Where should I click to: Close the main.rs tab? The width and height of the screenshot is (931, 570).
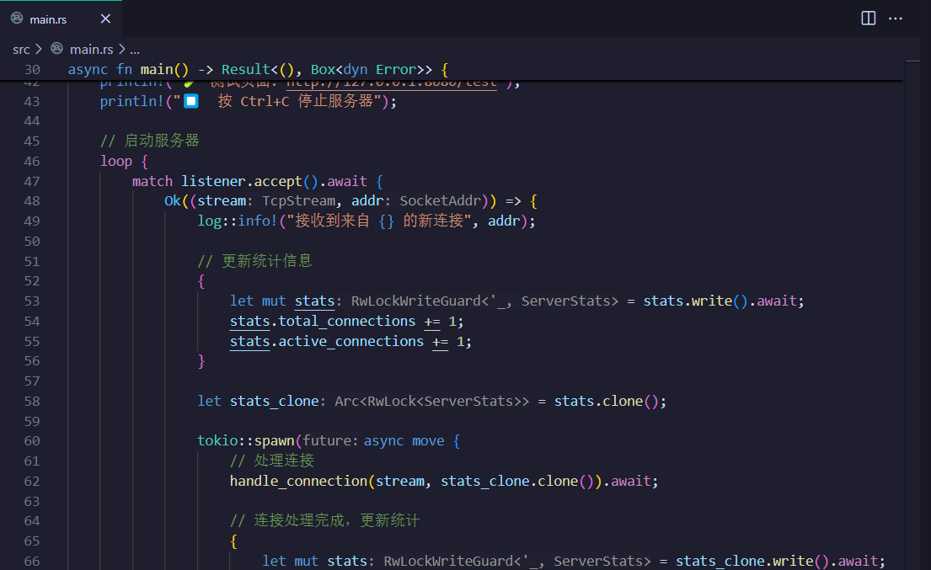point(105,19)
